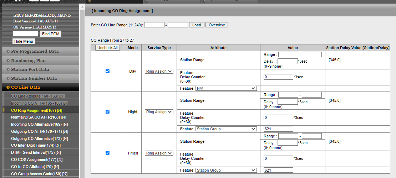This screenshot has width=396, height=178.
Task: Expand the Pre-Programmed Data section
Action: point(35,51)
